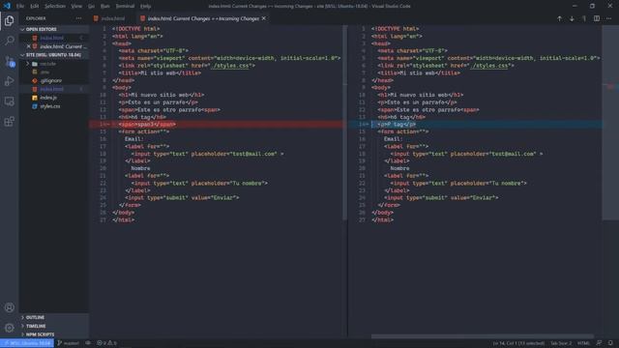The image size is (619, 348).
Task: Open Explorer views and more actions ellipsis
Action: [x=78, y=18]
